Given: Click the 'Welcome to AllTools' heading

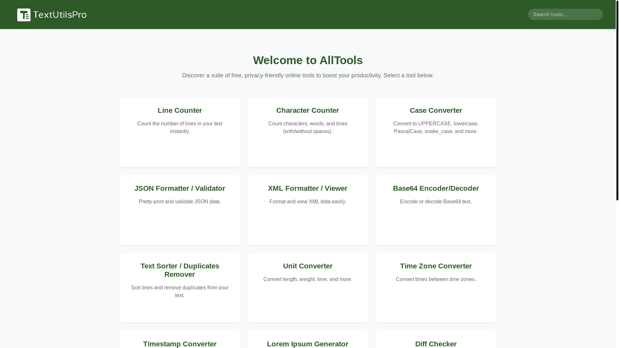Looking at the screenshot, I should pos(308,60).
